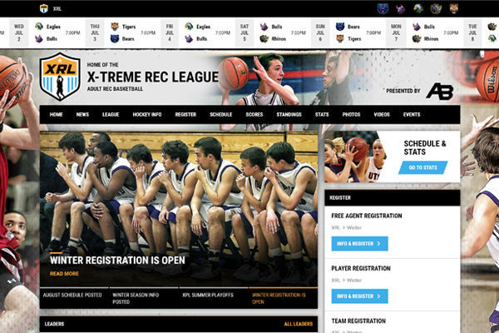Image resolution: width=499 pixels, height=333 pixels.
Task: Select the blue Bears icon in top black bar
Action: pos(383,8)
